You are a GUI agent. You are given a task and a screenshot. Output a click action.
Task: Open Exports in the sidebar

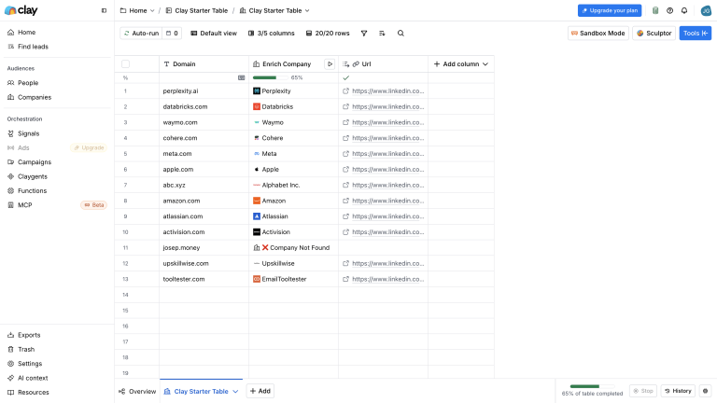23,335
